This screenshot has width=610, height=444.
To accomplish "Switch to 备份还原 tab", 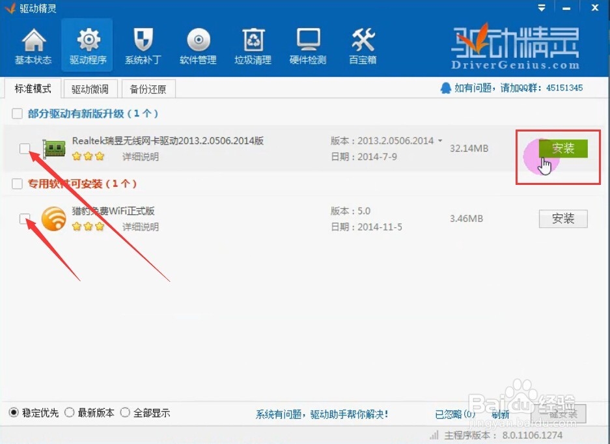I will 148,89.
